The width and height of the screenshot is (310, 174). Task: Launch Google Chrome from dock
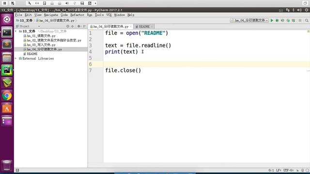point(7,96)
